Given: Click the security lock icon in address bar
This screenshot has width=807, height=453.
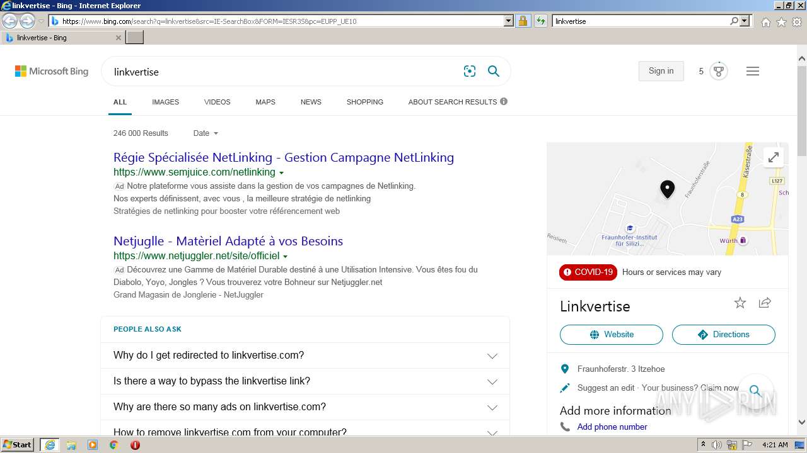Looking at the screenshot, I should click(x=523, y=21).
